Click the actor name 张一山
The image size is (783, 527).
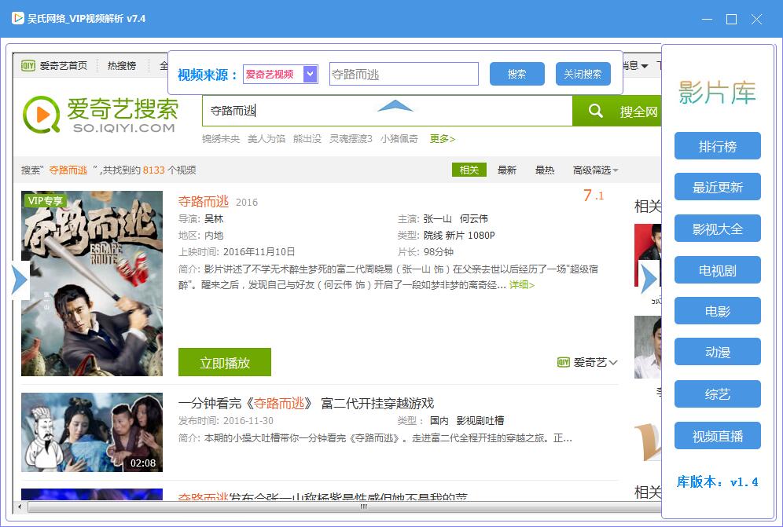click(437, 218)
